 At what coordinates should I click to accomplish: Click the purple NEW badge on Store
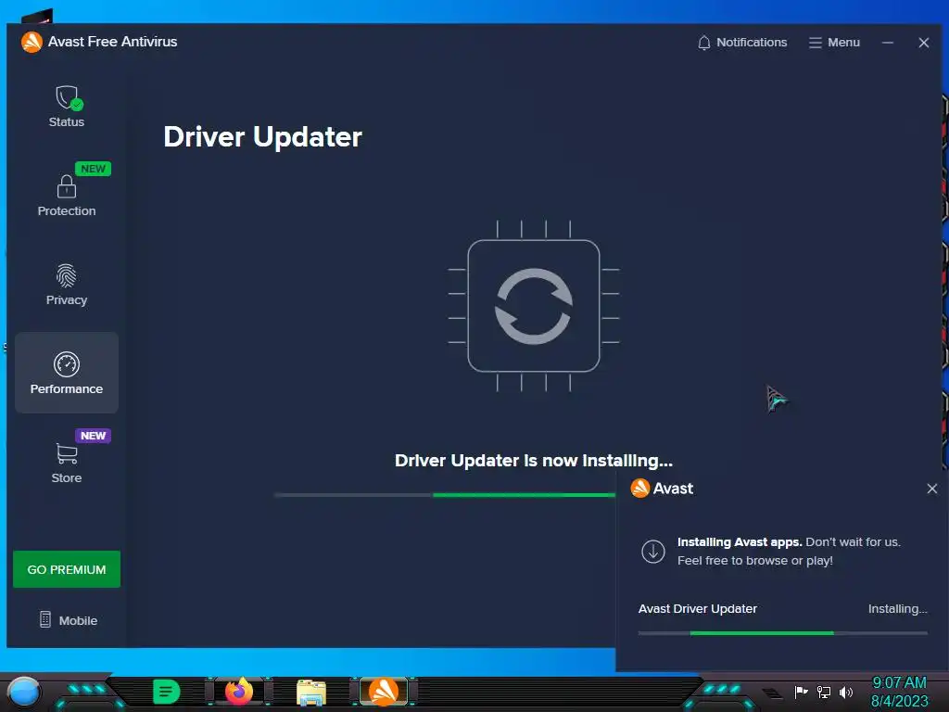pos(94,436)
